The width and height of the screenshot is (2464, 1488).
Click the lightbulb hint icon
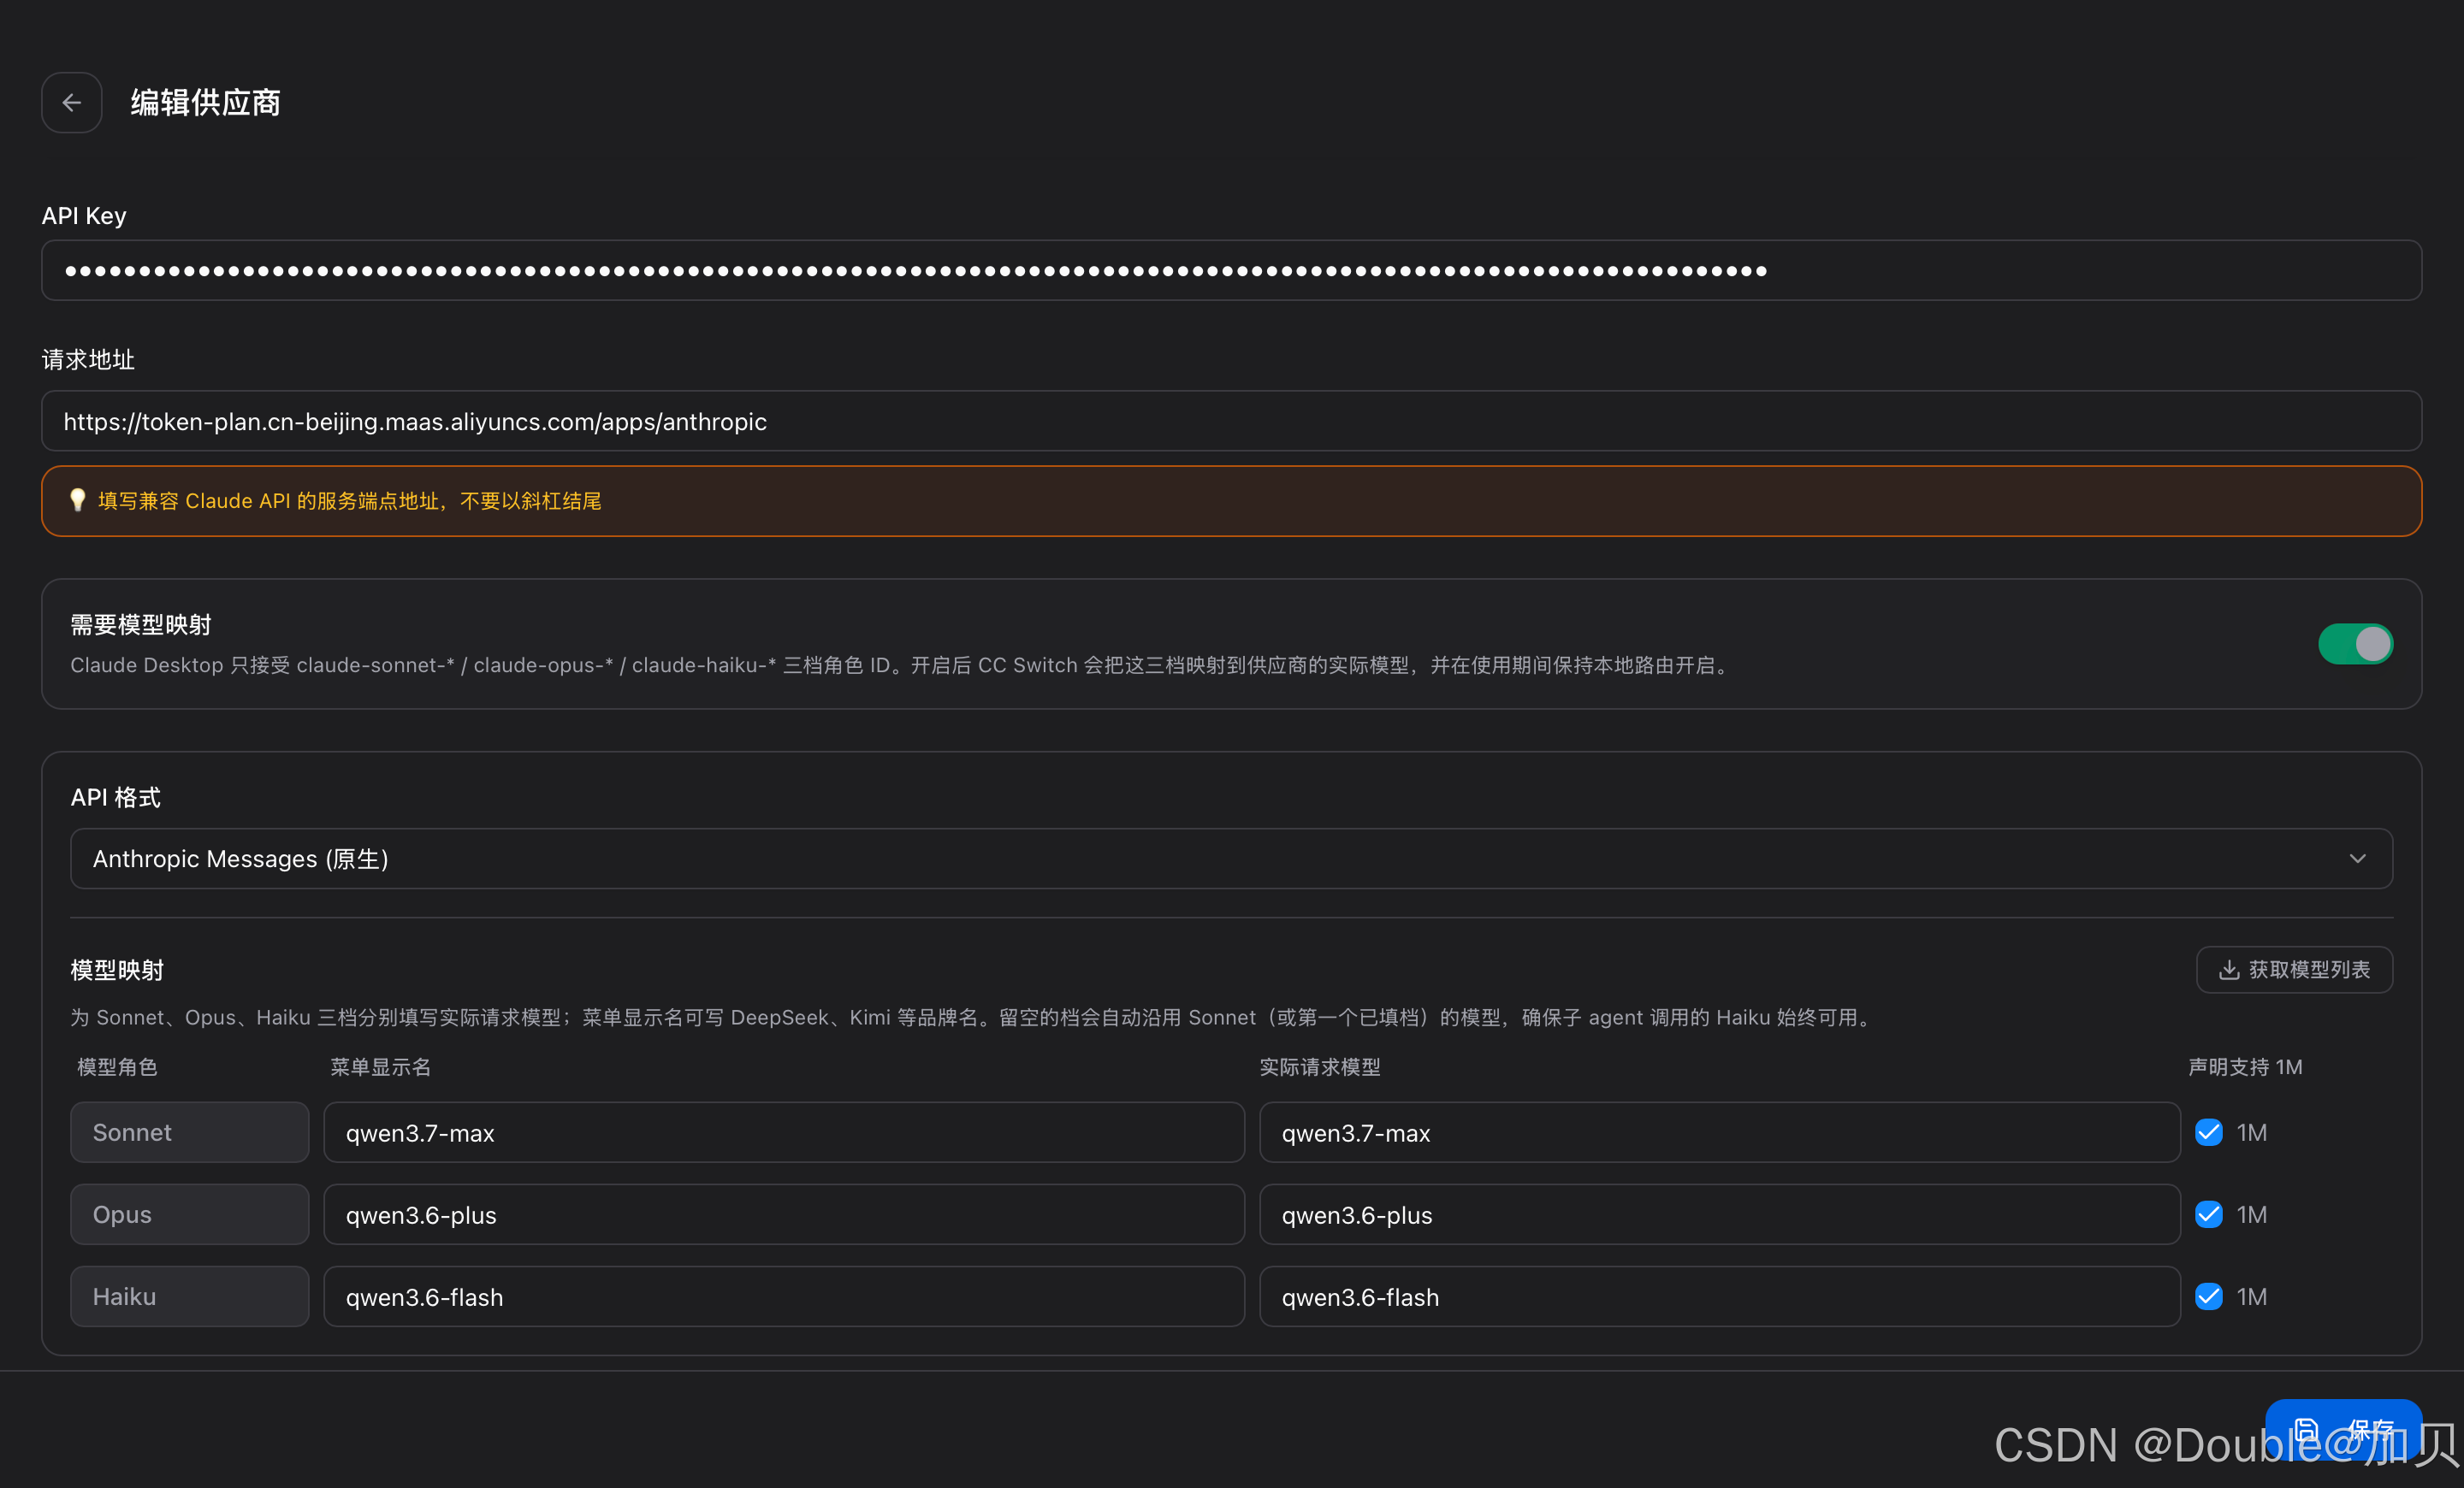[x=77, y=500]
